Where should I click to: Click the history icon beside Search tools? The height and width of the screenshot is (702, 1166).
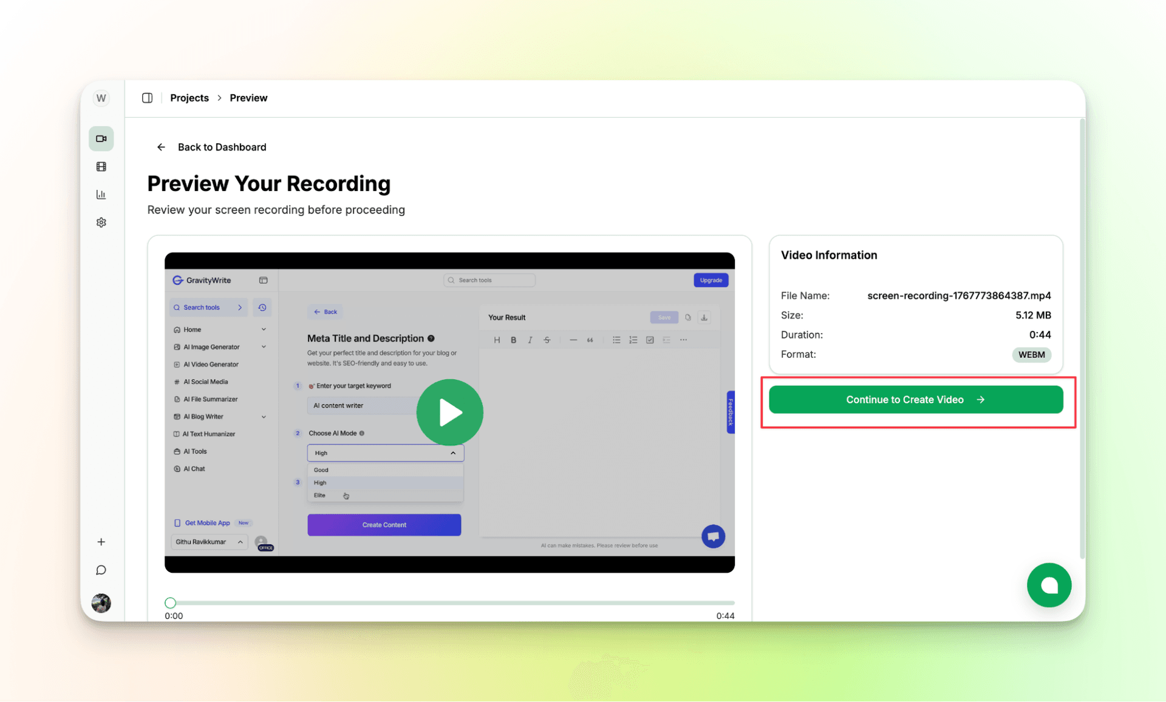pos(262,307)
